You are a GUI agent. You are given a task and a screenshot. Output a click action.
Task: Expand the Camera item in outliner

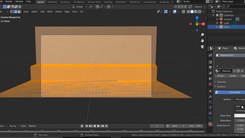click(x=217, y=19)
